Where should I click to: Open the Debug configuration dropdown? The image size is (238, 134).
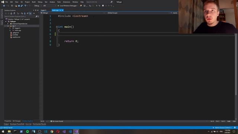point(38,6)
